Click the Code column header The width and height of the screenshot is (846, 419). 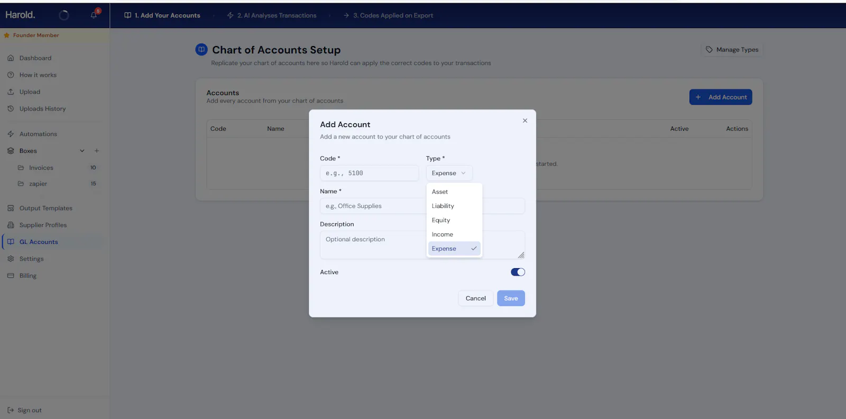(x=218, y=129)
